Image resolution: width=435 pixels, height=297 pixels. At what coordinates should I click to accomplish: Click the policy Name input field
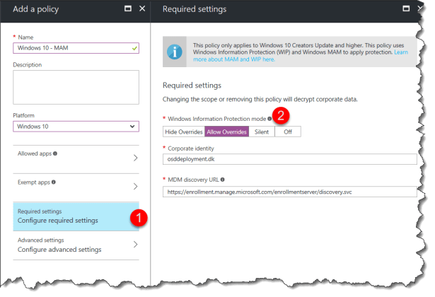pos(76,48)
